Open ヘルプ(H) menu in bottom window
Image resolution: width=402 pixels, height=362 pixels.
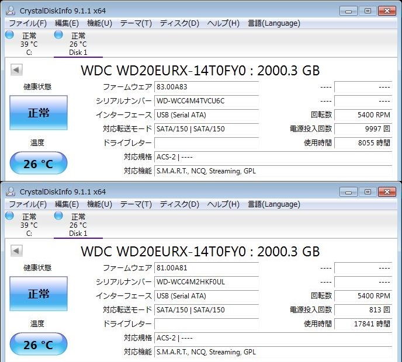223,204
